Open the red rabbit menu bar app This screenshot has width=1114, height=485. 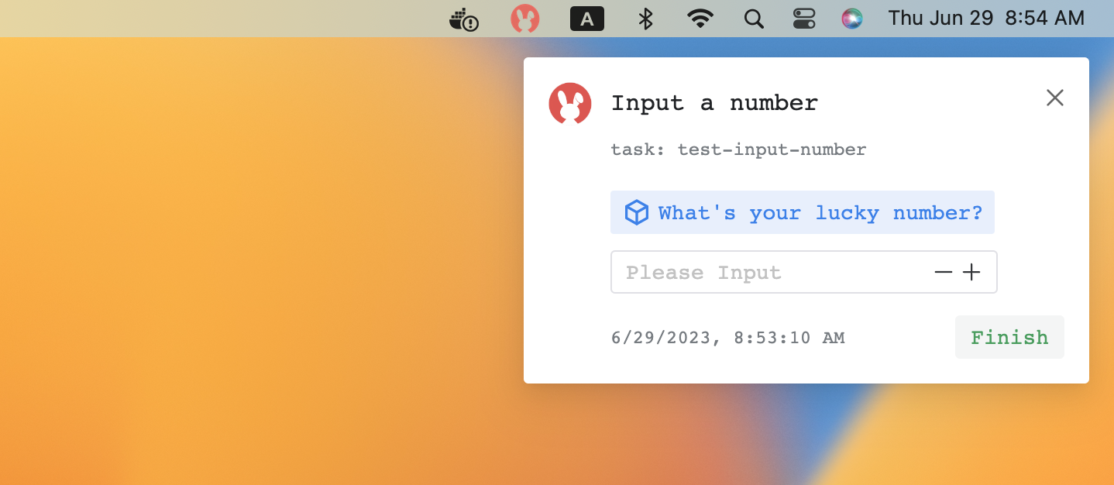coord(525,19)
